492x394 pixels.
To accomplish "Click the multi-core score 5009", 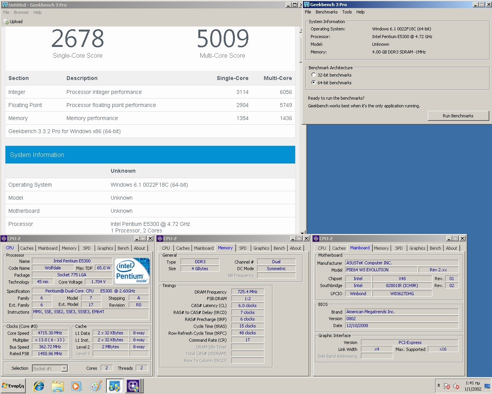I will [223, 38].
